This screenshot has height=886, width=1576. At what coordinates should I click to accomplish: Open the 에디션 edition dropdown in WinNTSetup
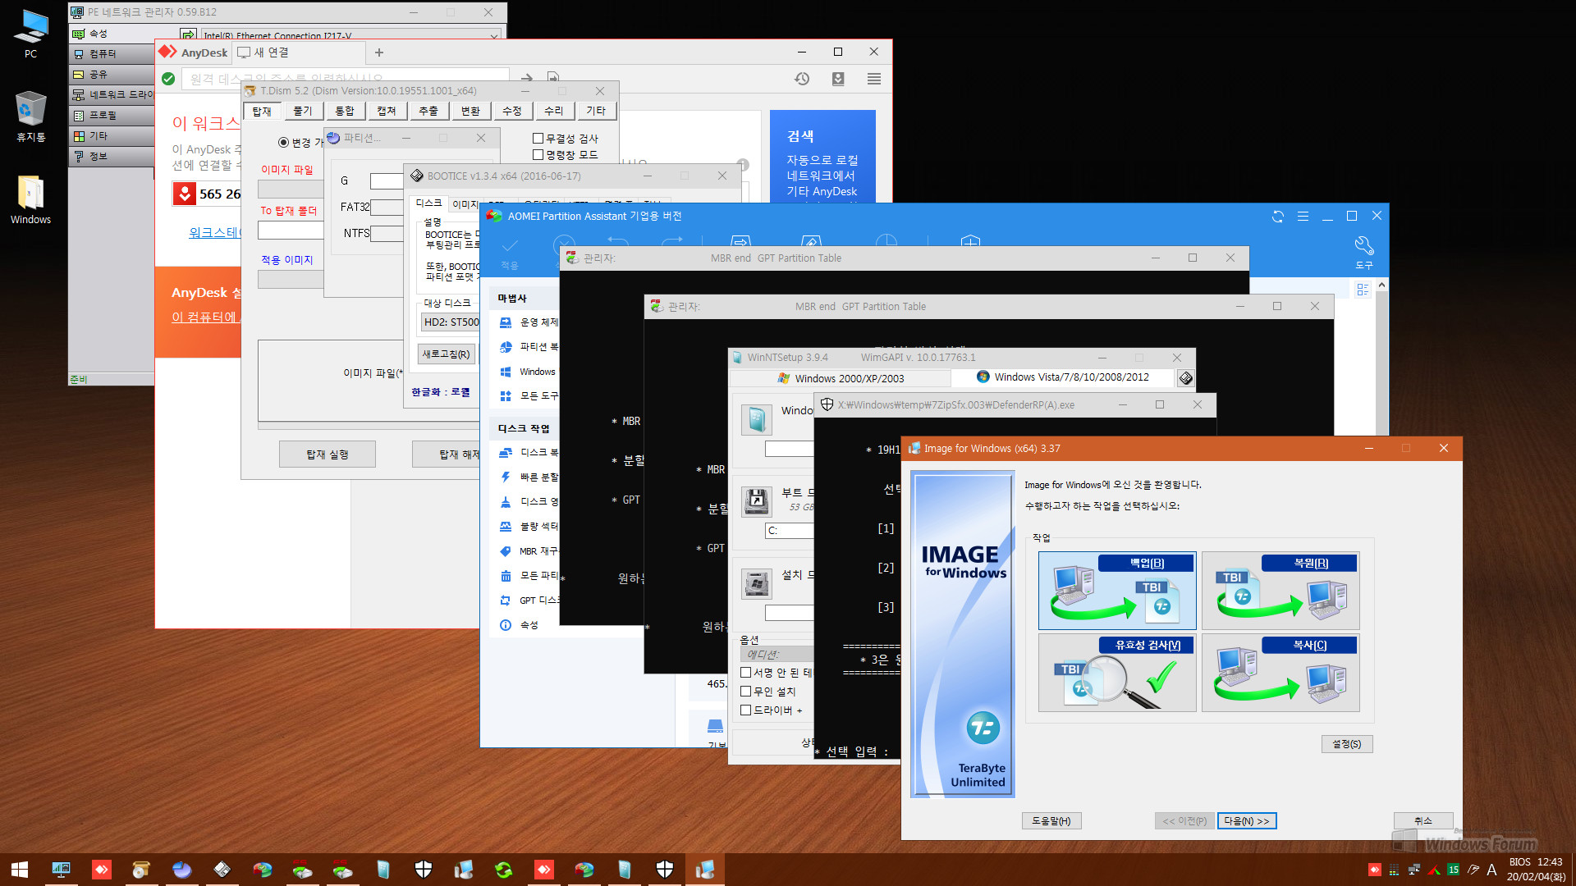777,655
